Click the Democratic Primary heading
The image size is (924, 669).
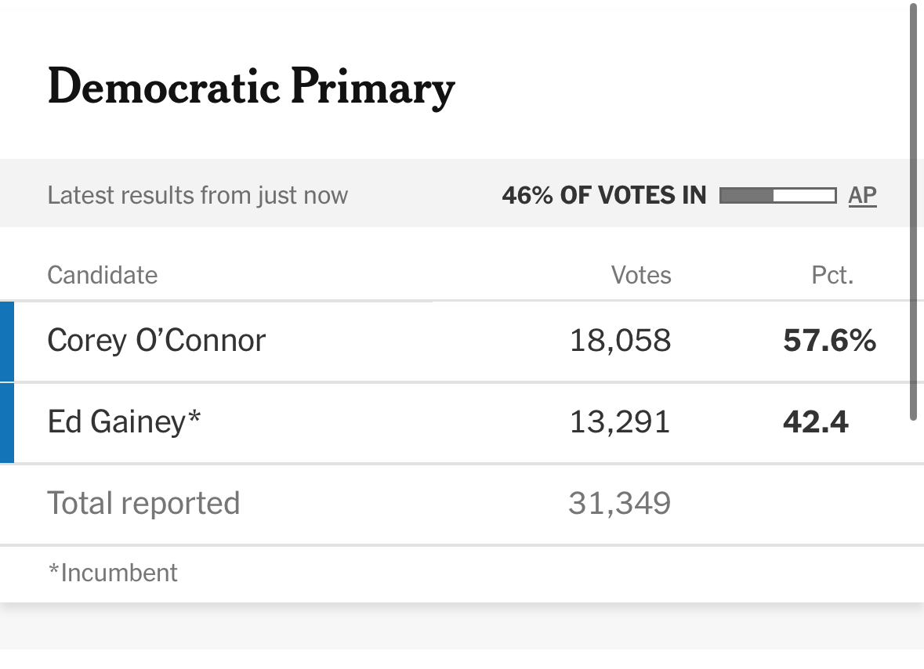click(x=251, y=87)
